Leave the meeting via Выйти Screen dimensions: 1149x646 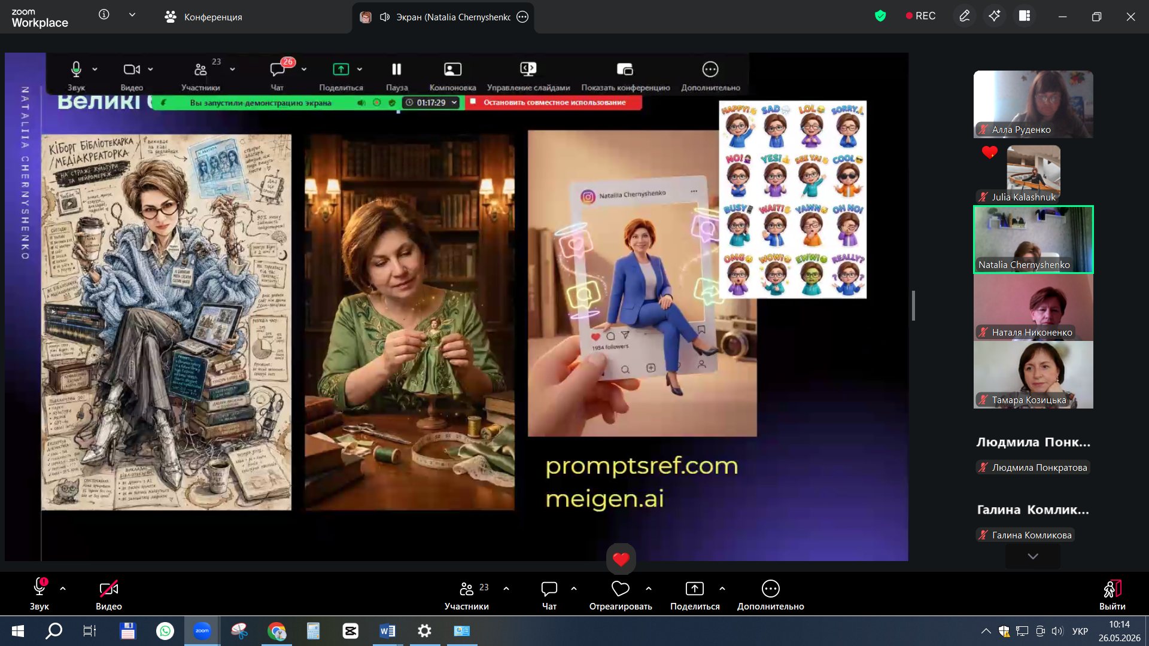pos(1112,595)
